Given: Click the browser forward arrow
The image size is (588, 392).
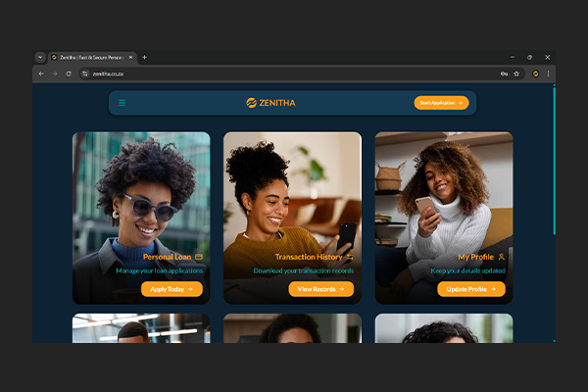Looking at the screenshot, I should click(55, 73).
